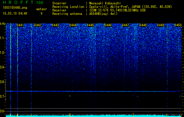Click the 0441 time marker
This screenshot has height=117, width=184.
click(x=20, y=25)
